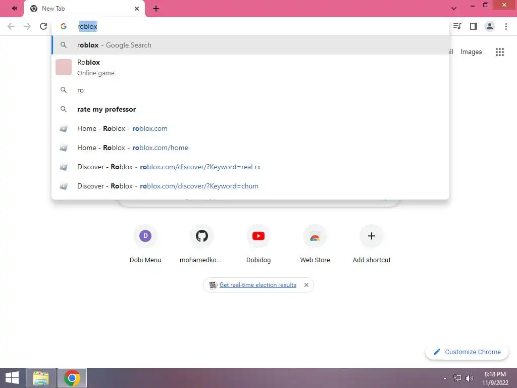This screenshot has height=388, width=517.
Task: Open a new tab with the plus button
Action: click(156, 9)
